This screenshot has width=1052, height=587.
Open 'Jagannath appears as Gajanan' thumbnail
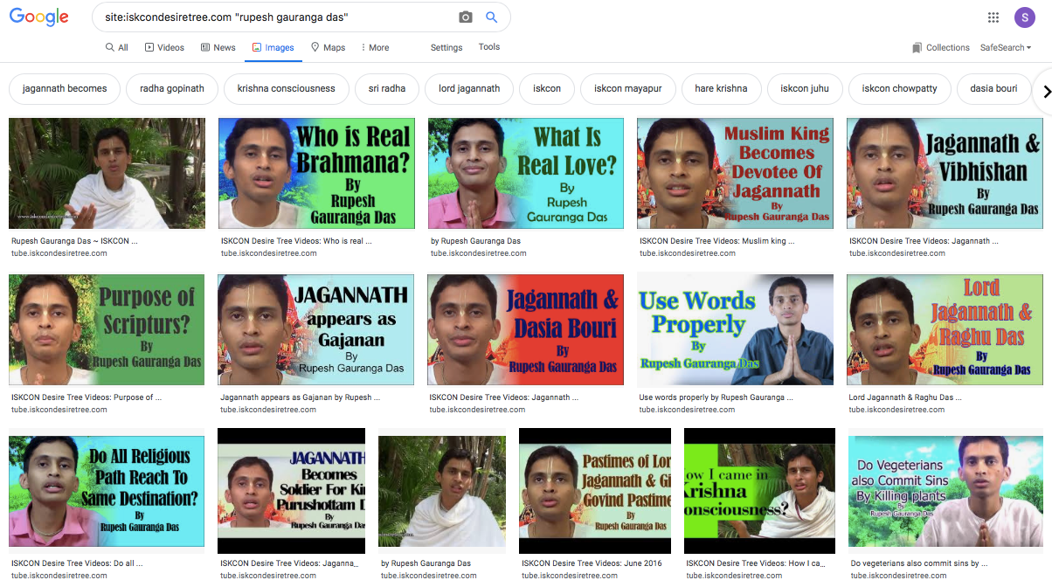pos(316,330)
